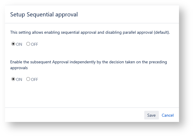Click the word "(default)" in the description
The width and height of the screenshot is (193, 136).
point(161,32)
